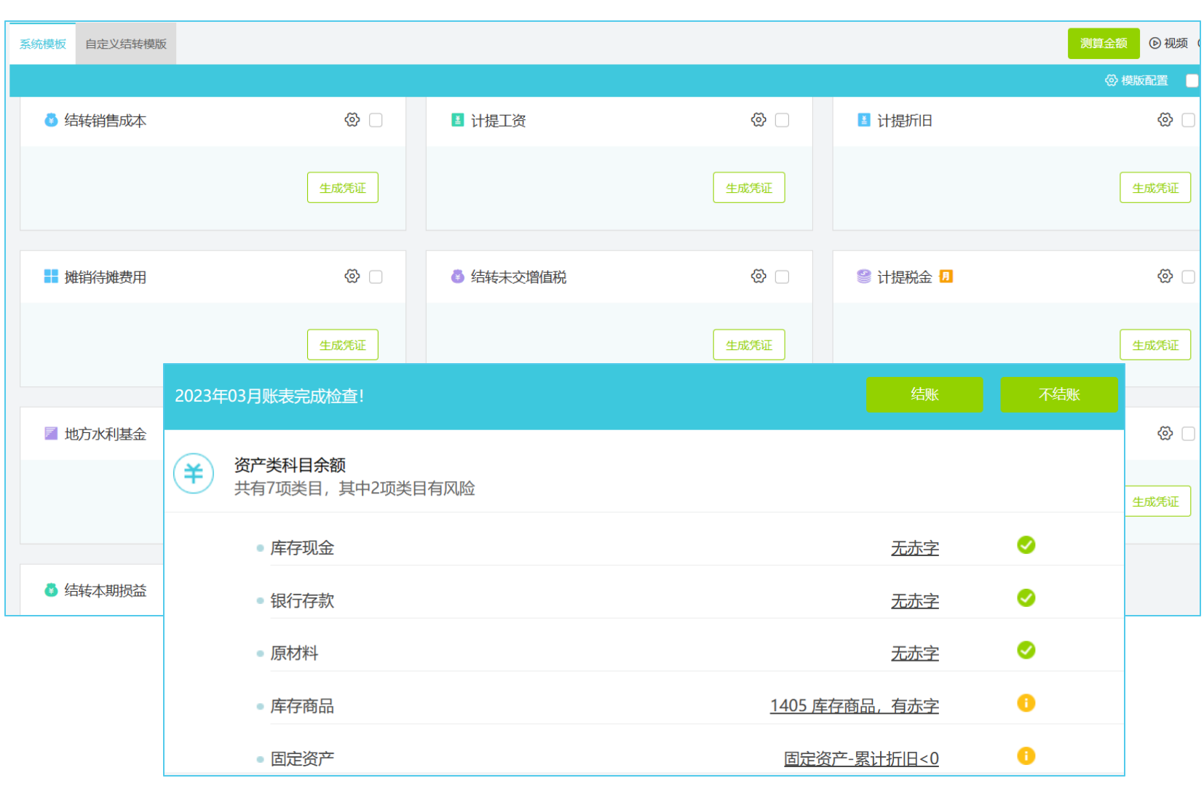
Task: Open the 1405 库存商品, 有赤字 link
Action: click(854, 706)
